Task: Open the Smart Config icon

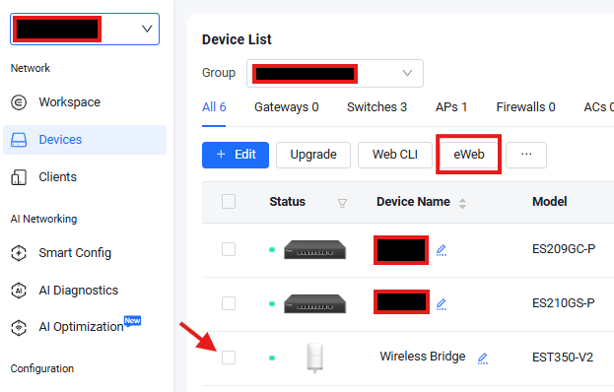Action: click(x=19, y=253)
